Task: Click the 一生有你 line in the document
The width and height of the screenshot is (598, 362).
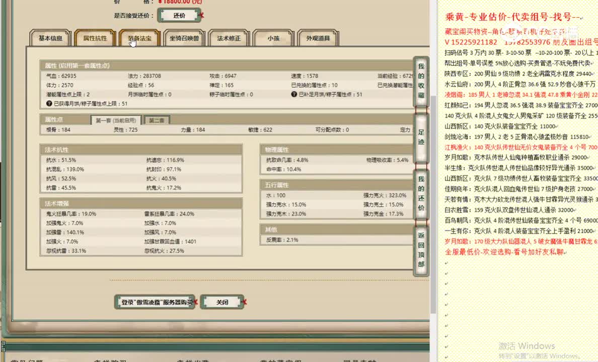Action: 520,231
